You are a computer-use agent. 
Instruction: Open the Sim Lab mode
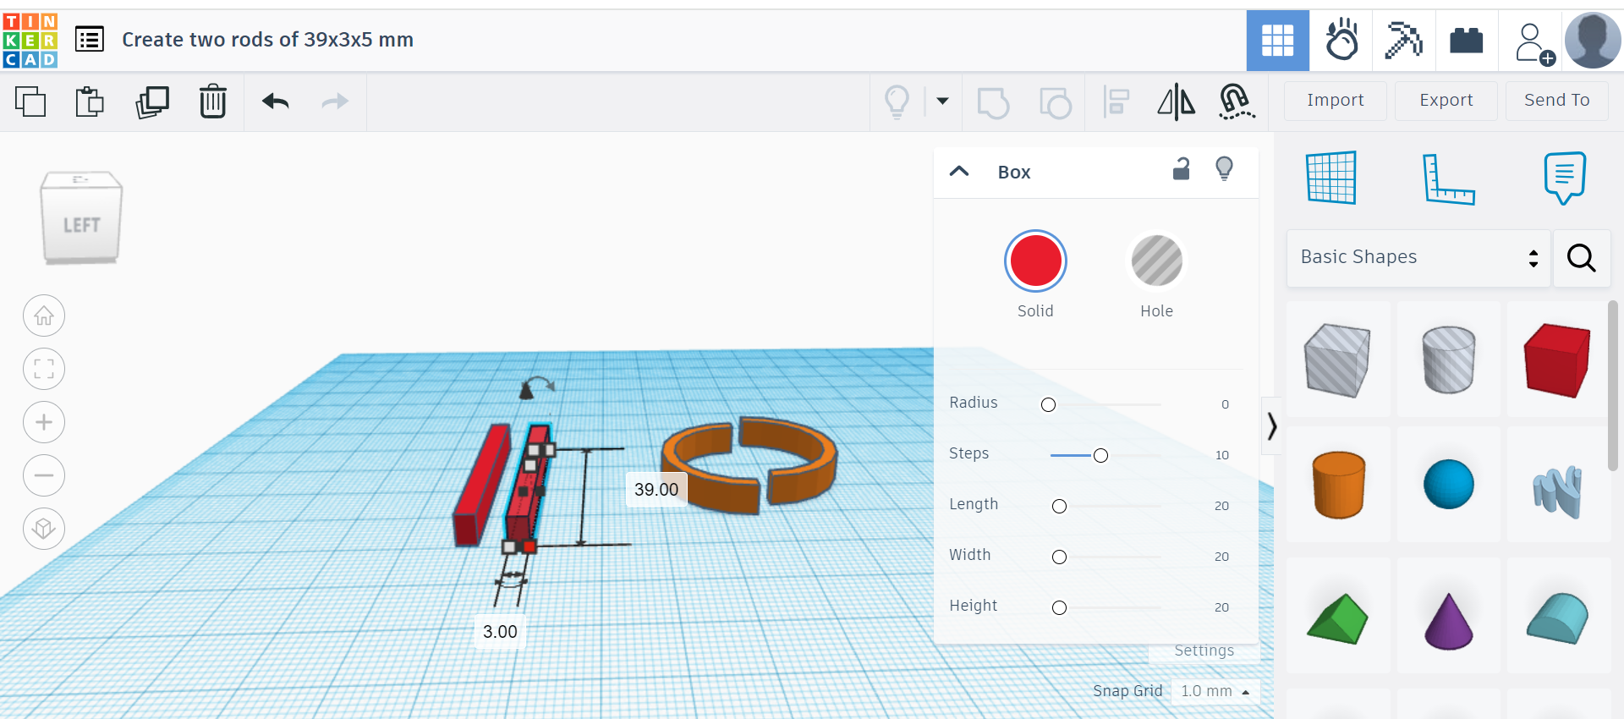1341,40
